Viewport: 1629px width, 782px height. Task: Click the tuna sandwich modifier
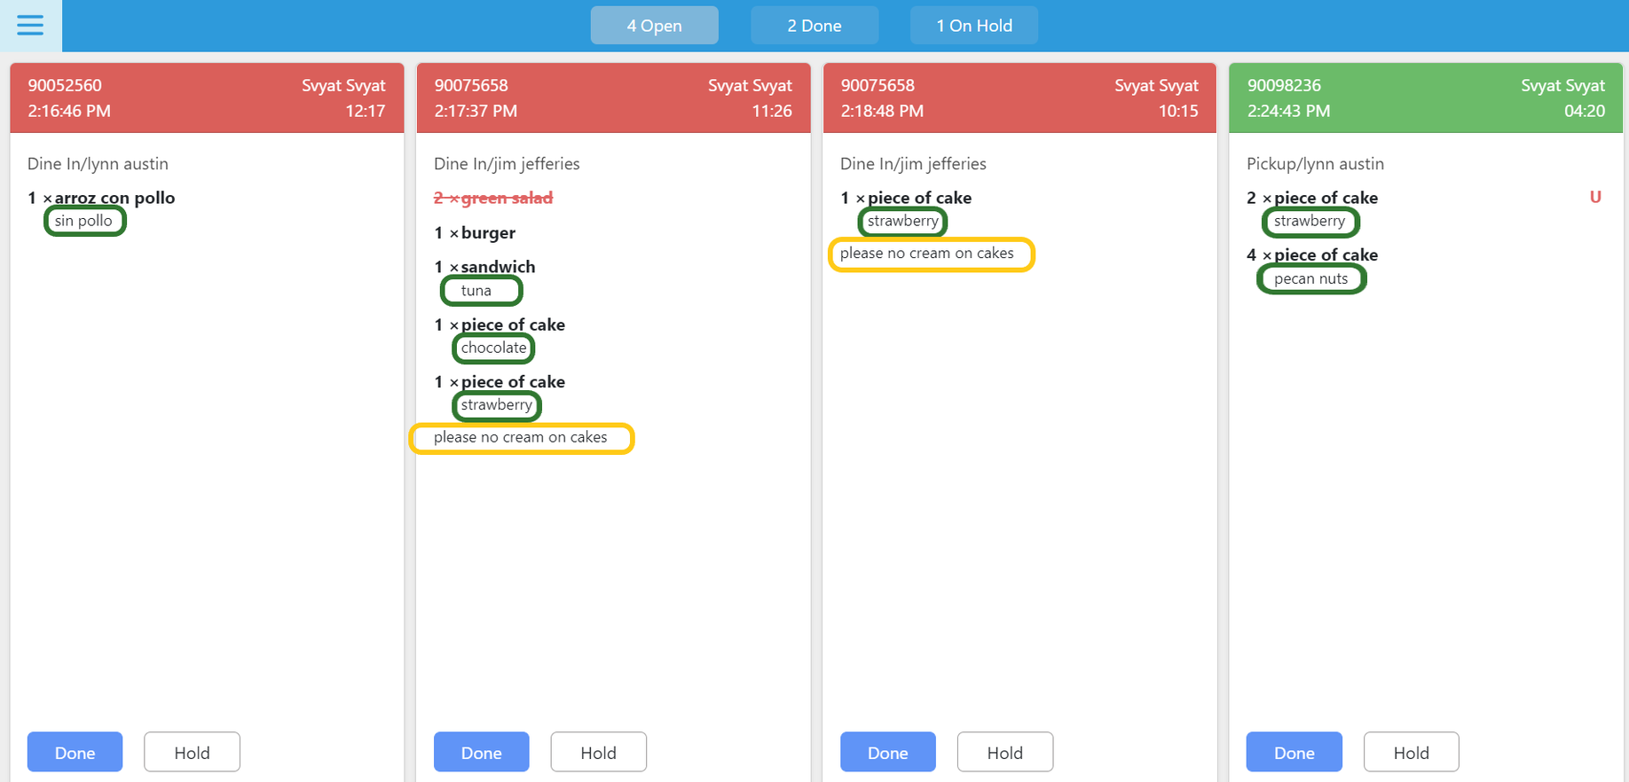click(481, 291)
